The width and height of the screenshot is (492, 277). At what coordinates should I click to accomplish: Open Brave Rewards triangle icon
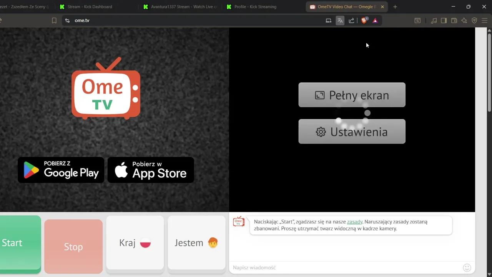375,21
